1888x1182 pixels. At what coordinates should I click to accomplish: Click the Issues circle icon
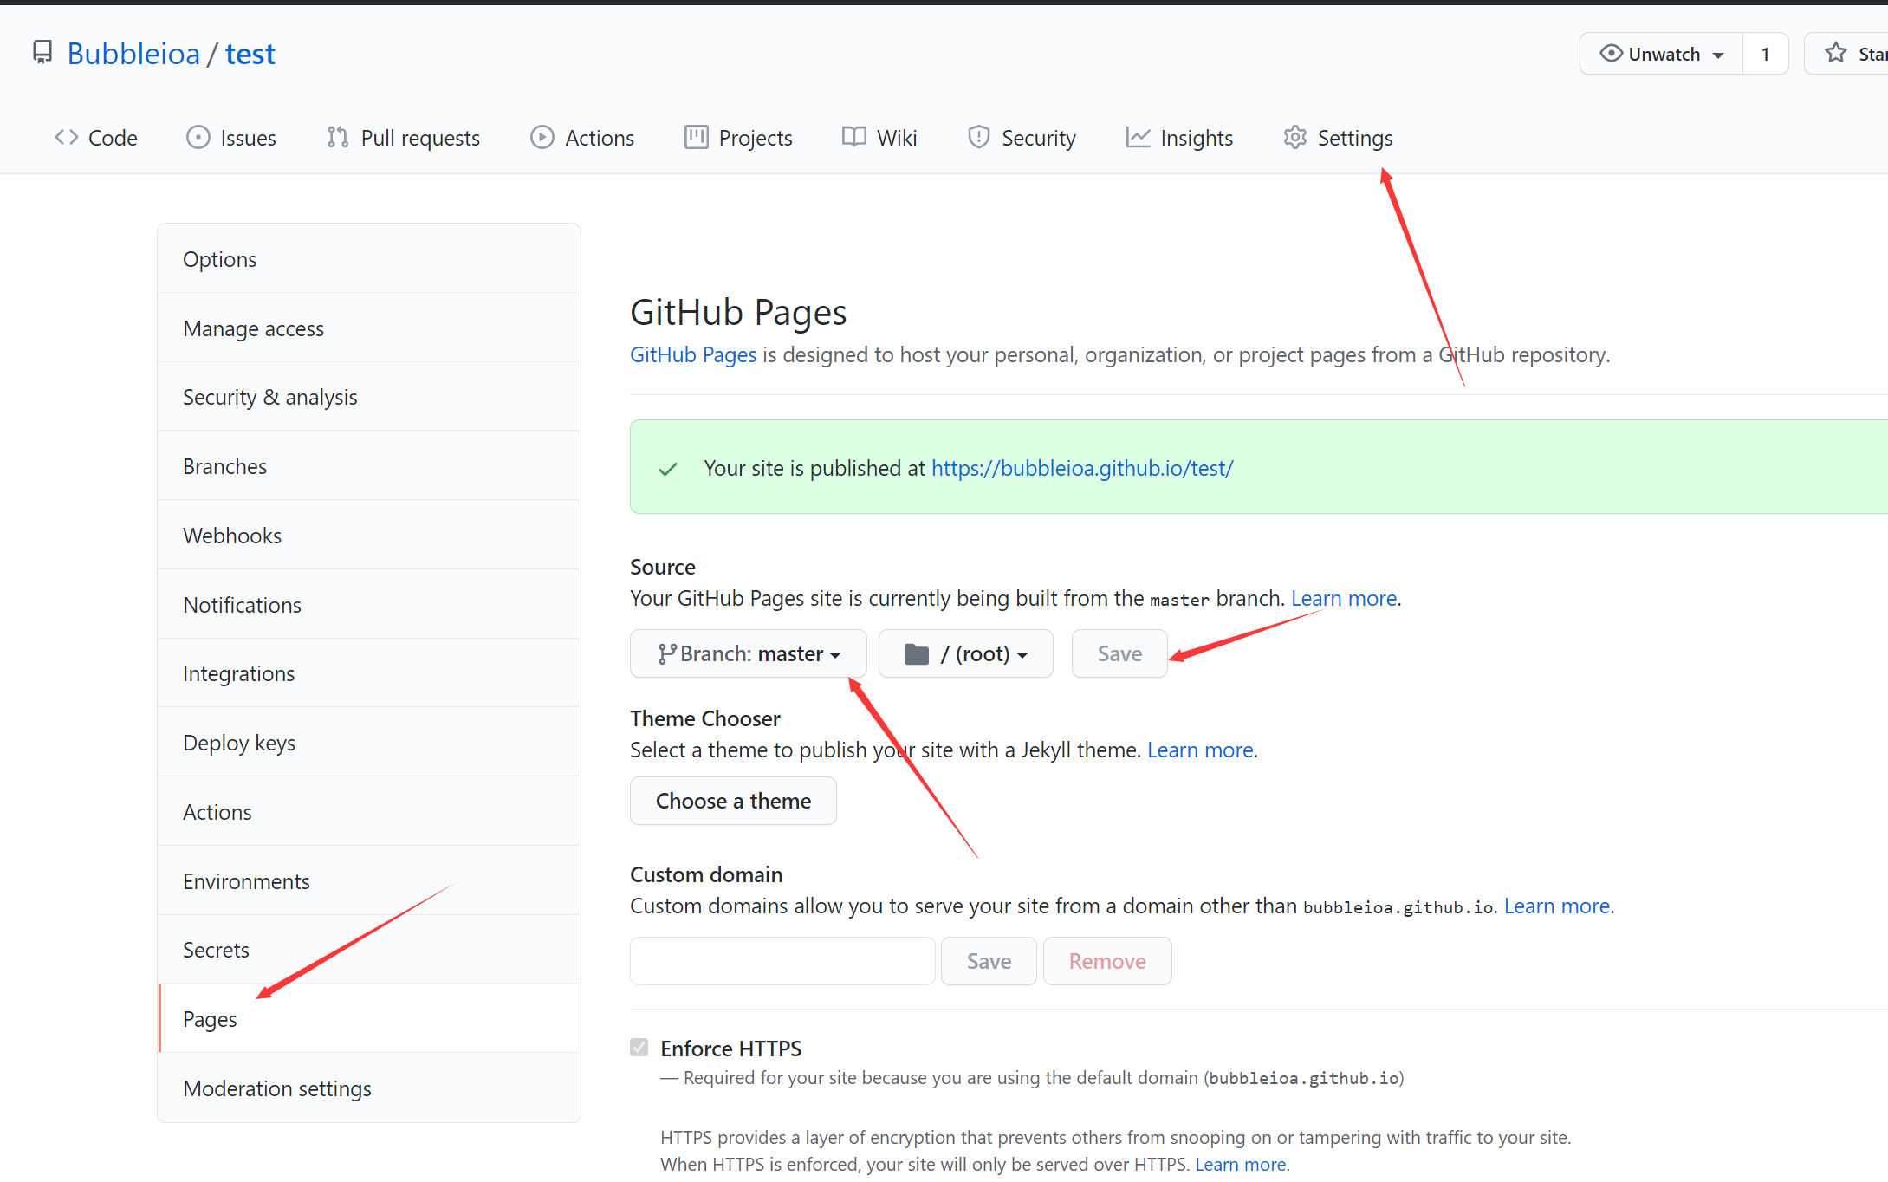(198, 137)
